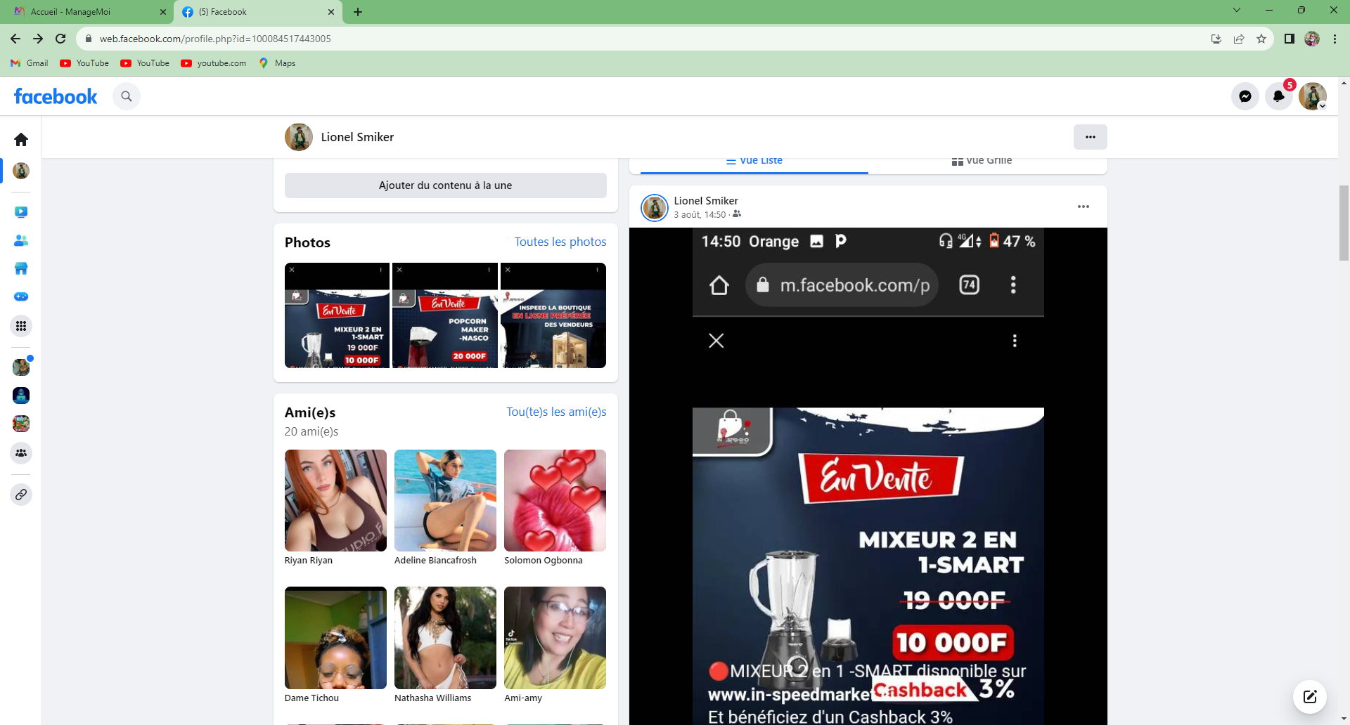The image size is (1350, 725).
Task: Expand account menu via profile avatar
Action: coord(1312,96)
